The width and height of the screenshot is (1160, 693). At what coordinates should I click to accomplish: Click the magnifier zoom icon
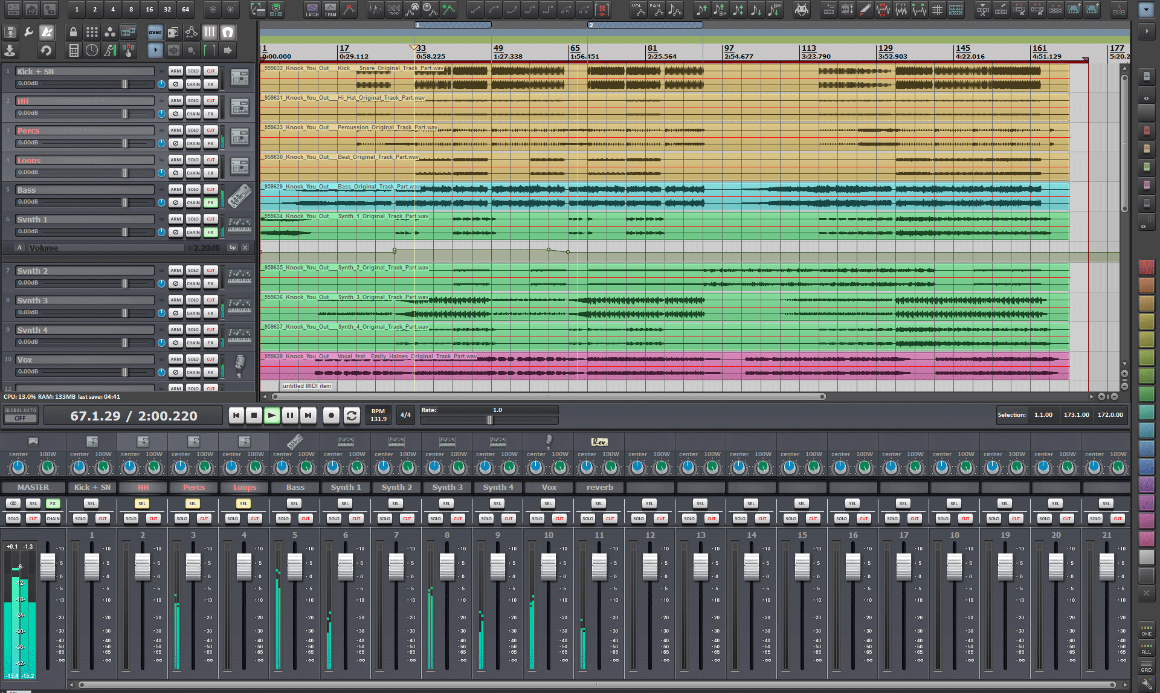192,50
